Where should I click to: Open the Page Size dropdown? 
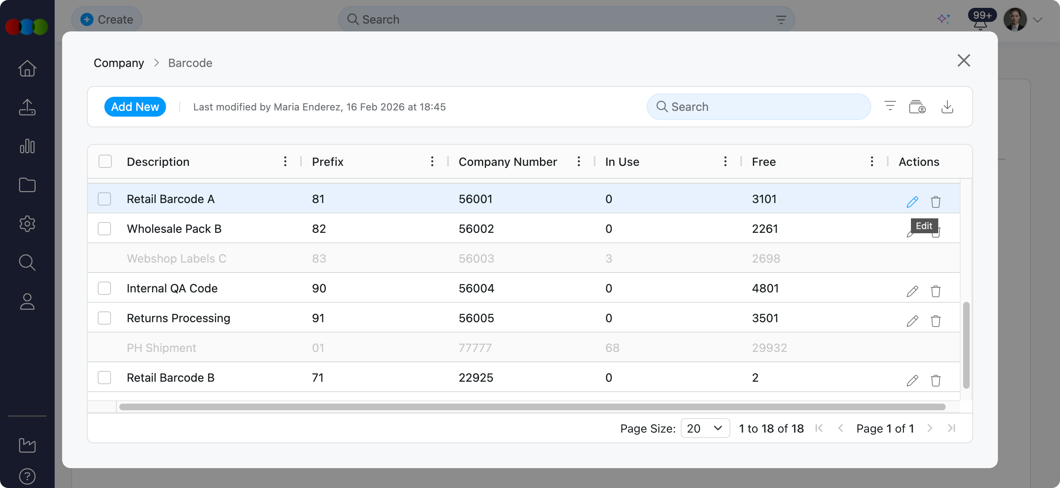click(705, 428)
